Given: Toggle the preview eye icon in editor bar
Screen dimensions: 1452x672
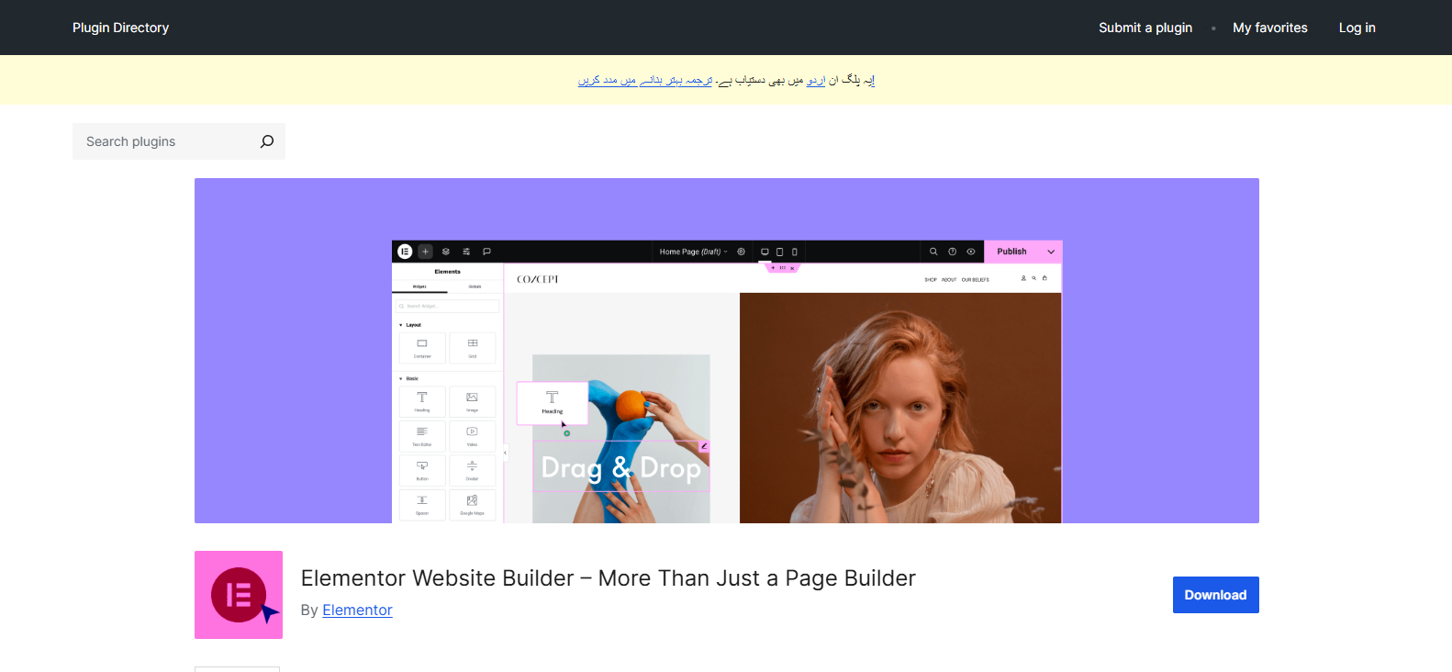Looking at the screenshot, I should pyautogui.click(x=971, y=252).
